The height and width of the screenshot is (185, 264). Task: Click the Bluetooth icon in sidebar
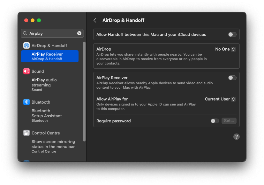click(26, 102)
